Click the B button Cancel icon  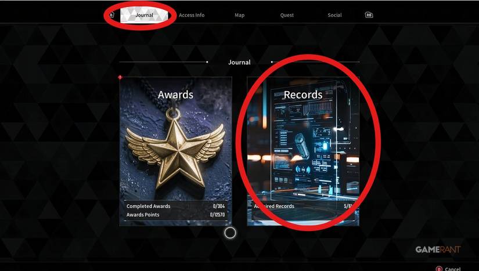click(439, 269)
